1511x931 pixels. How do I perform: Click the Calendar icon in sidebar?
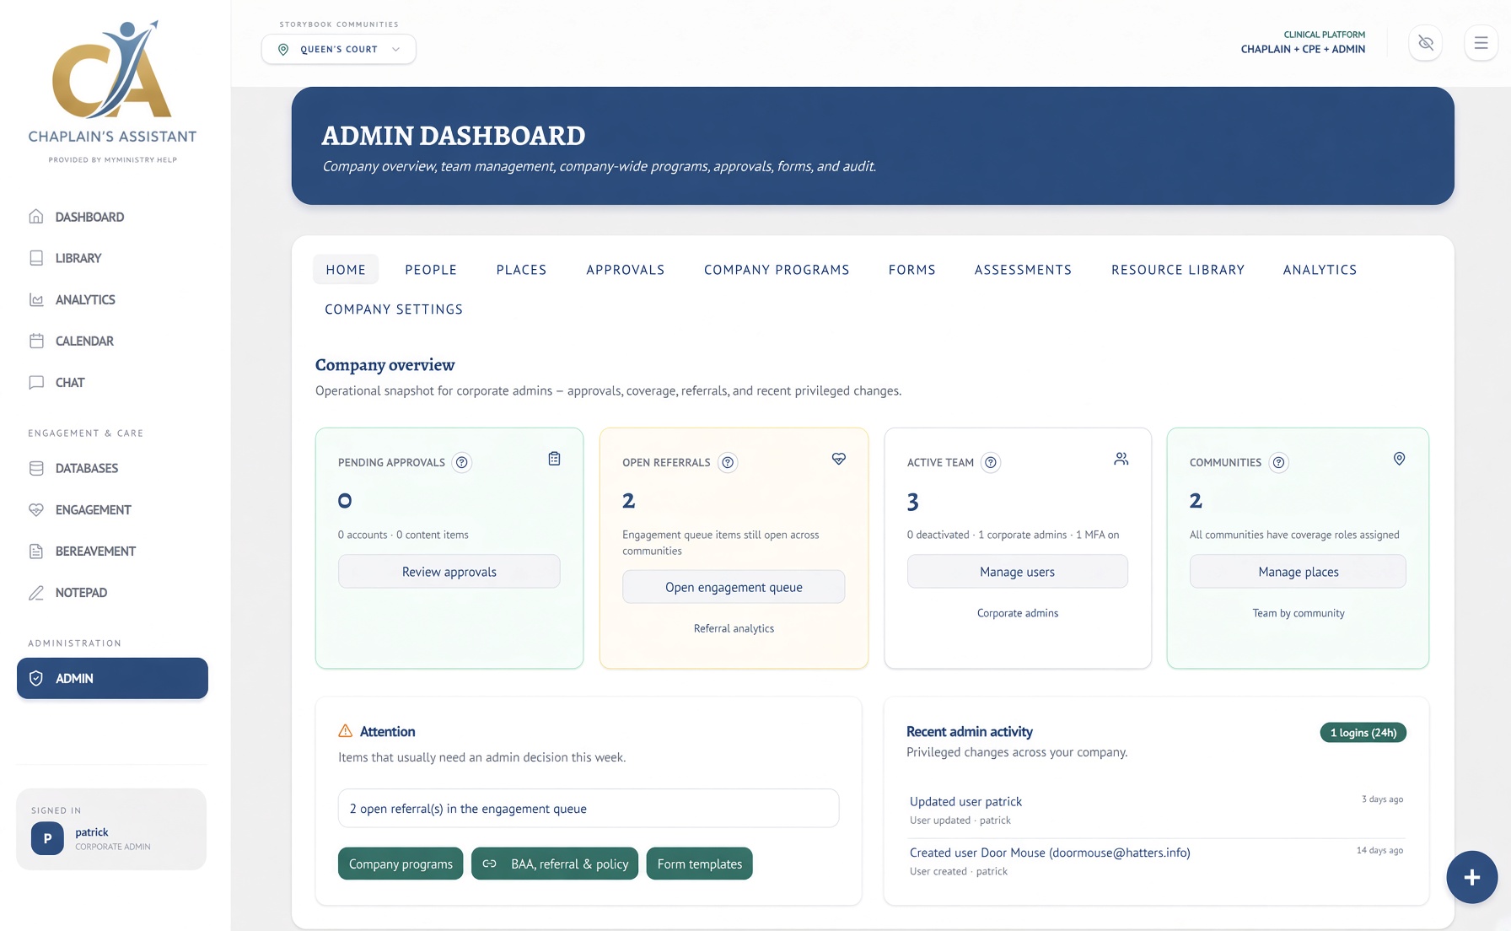[x=36, y=341]
